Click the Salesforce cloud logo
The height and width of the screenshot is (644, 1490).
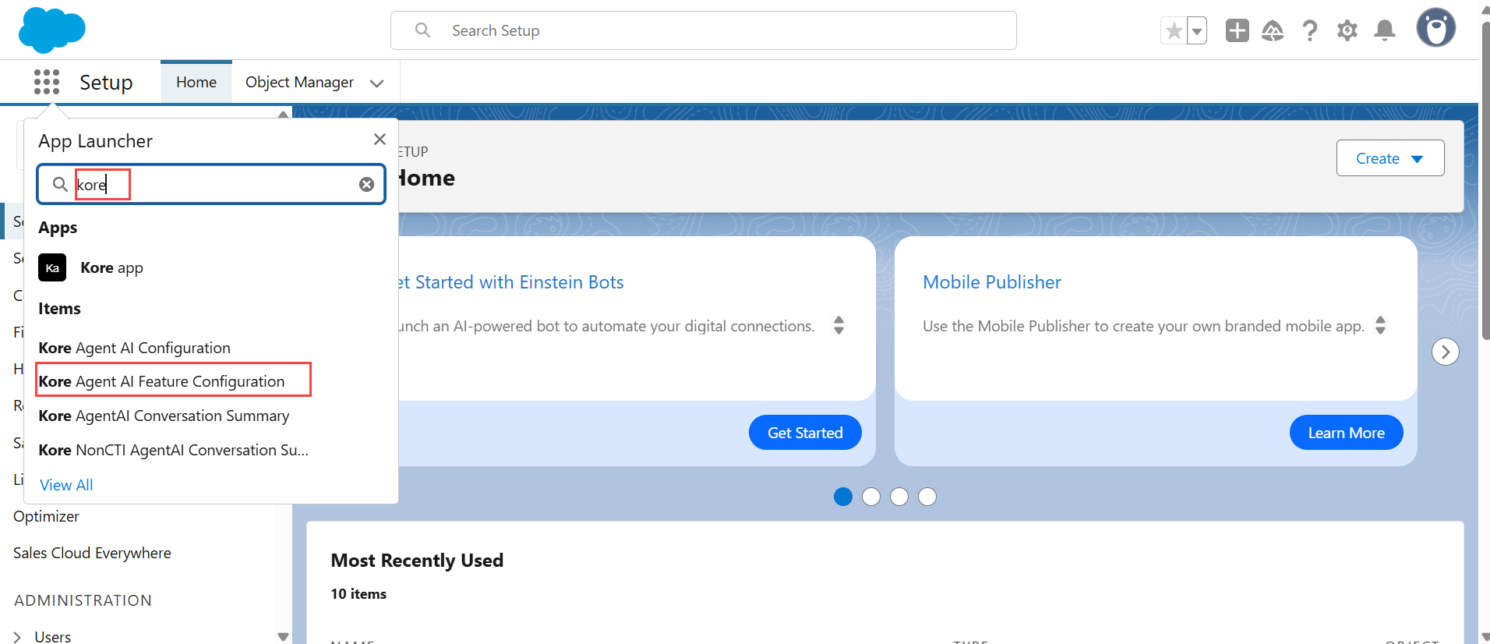(x=51, y=30)
